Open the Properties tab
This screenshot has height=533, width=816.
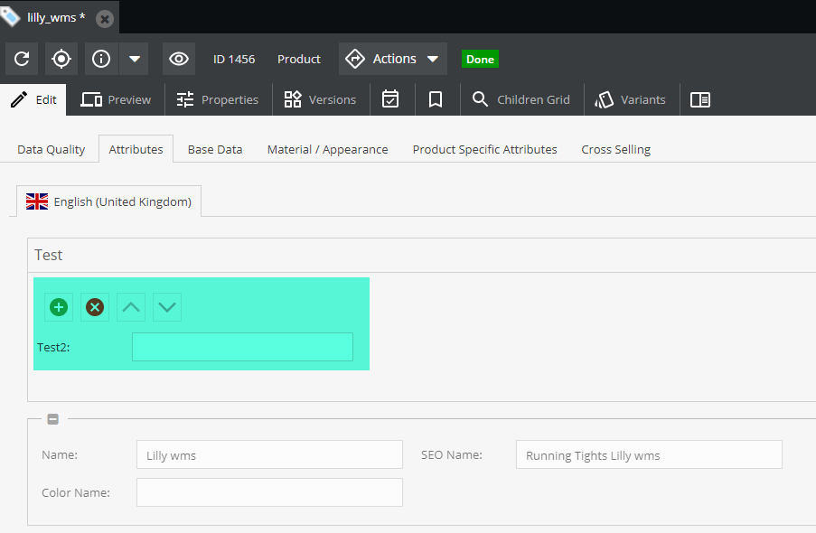click(218, 99)
